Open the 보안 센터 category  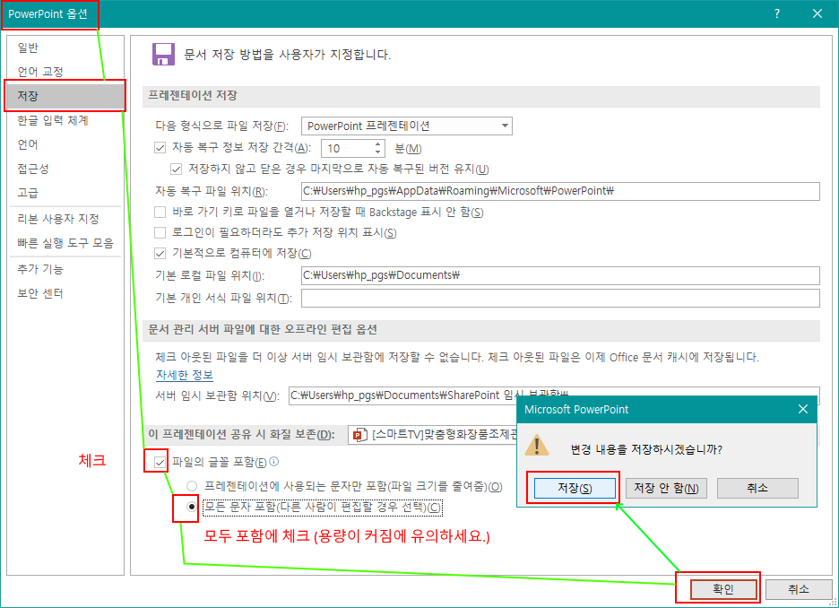click(x=65, y=293)
